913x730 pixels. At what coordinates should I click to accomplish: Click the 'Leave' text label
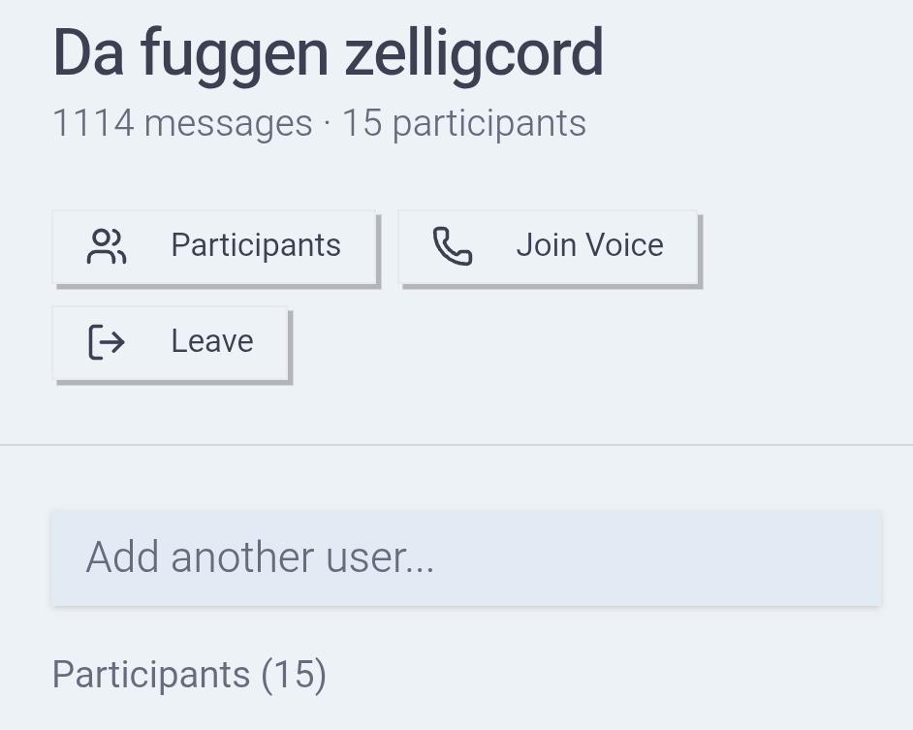[x=212, y=341]
